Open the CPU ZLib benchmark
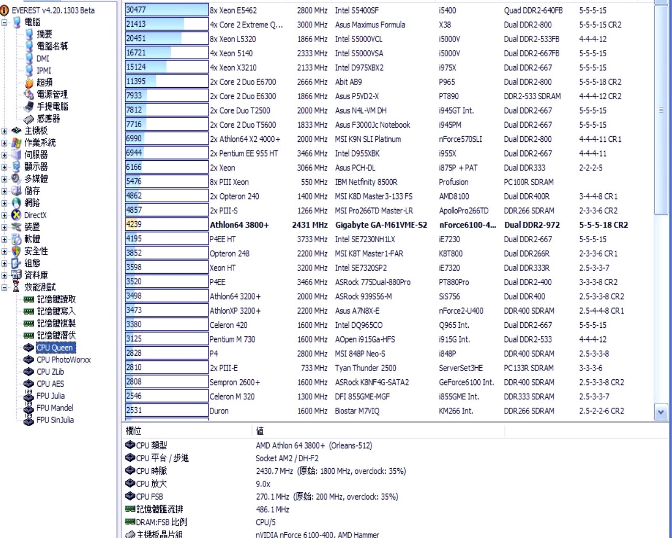 click(x=50, y=371)
